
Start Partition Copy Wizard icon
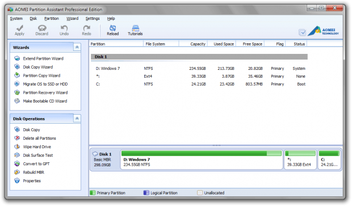(17, 75)
